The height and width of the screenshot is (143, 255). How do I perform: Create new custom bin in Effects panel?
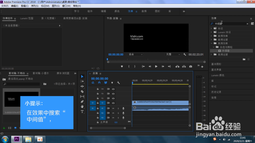[244, 59]
